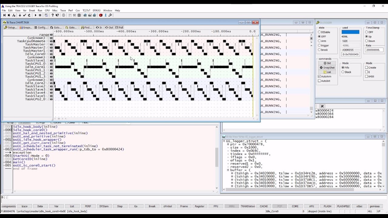This screenshot has width=388, height=218.
Task: Click the blue info figure toolbar icon
Action: click(105, 15)
